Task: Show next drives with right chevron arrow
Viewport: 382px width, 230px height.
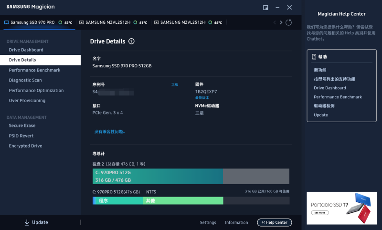Action: coord(281,22)
